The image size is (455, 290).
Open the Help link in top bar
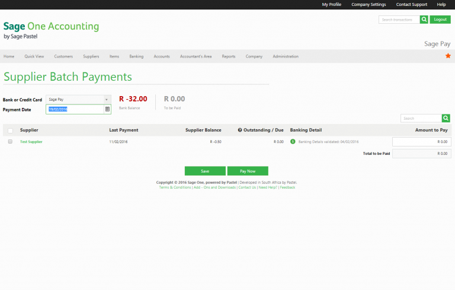pyautogui.click(x=441, y=4)
